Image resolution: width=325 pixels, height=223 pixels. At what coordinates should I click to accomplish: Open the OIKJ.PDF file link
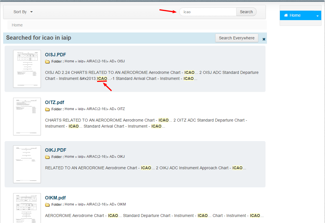pyautogui.click(x=55, y=150)
